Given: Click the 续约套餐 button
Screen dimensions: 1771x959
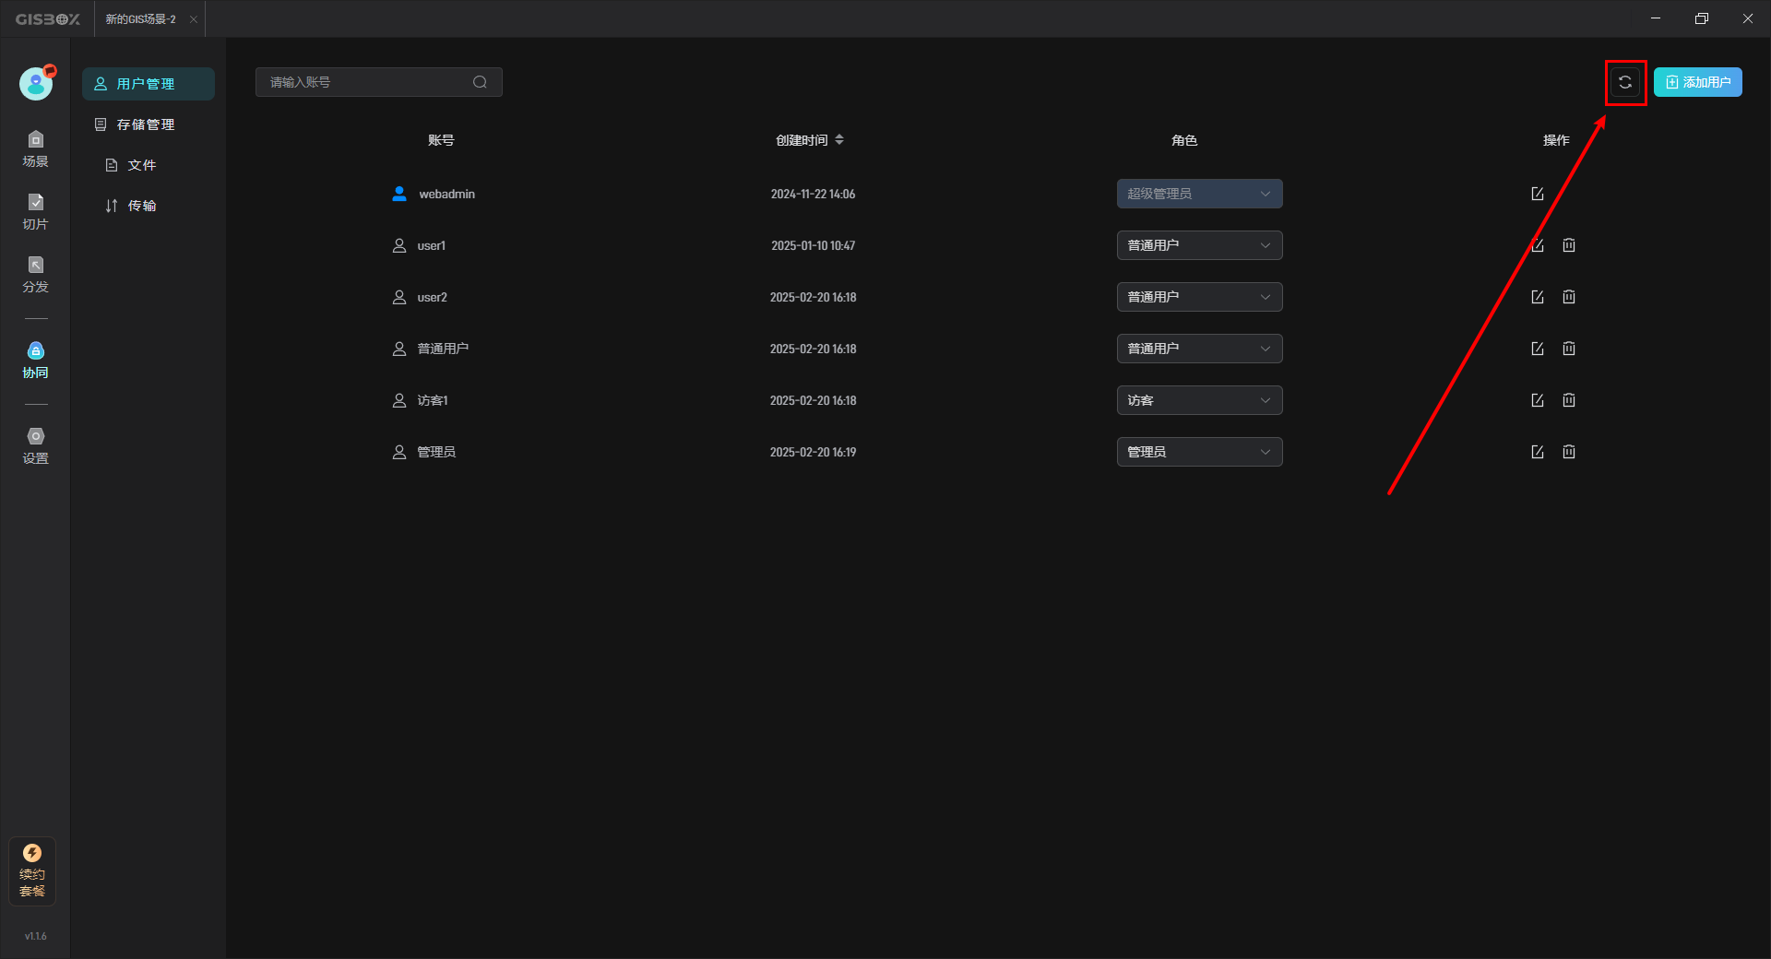Looking at the screenshot, I should tap(32, 871).
